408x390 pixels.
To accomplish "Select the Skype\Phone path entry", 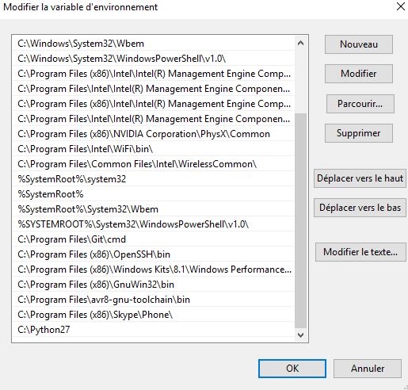I will (153, 315).
